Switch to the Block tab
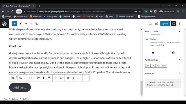The height and width of the screenshot is (104, 186). click(x=156, y=31)
